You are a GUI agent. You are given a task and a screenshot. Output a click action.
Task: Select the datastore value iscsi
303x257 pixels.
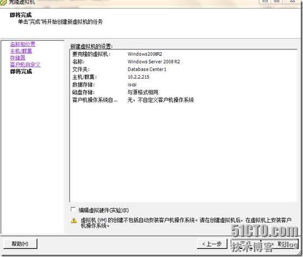(x=132, y=85)
